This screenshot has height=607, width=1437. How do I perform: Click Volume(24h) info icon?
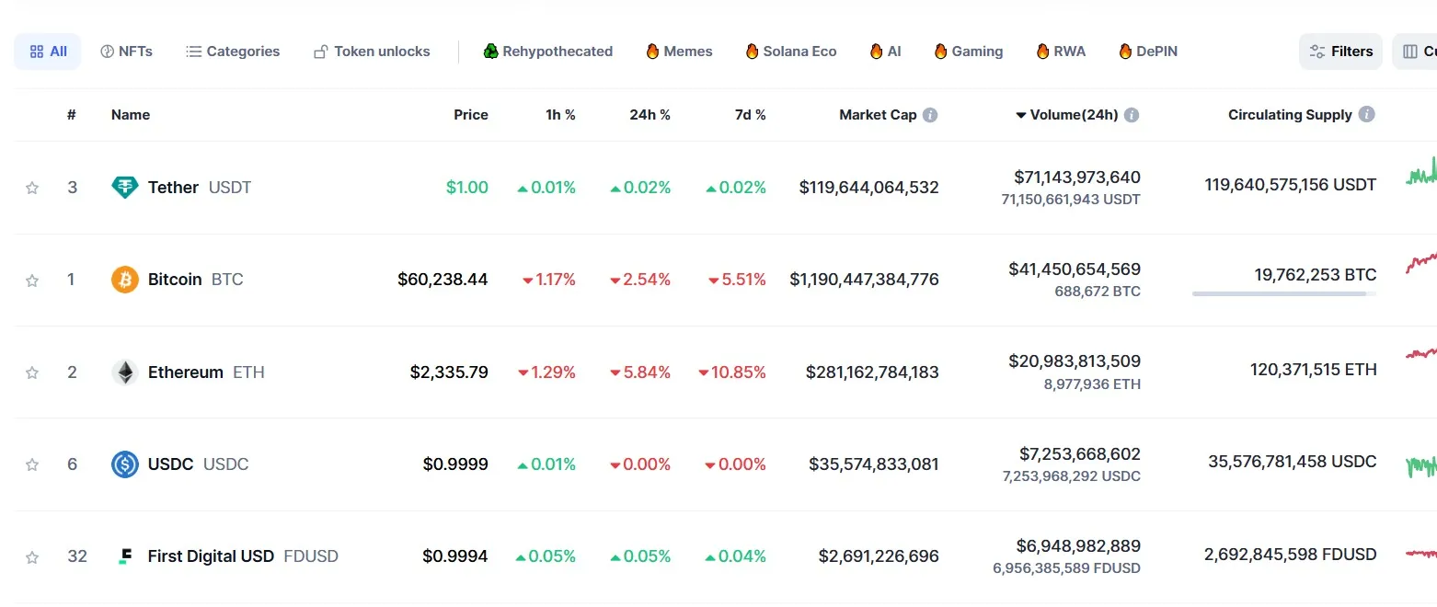point(1132,115)
